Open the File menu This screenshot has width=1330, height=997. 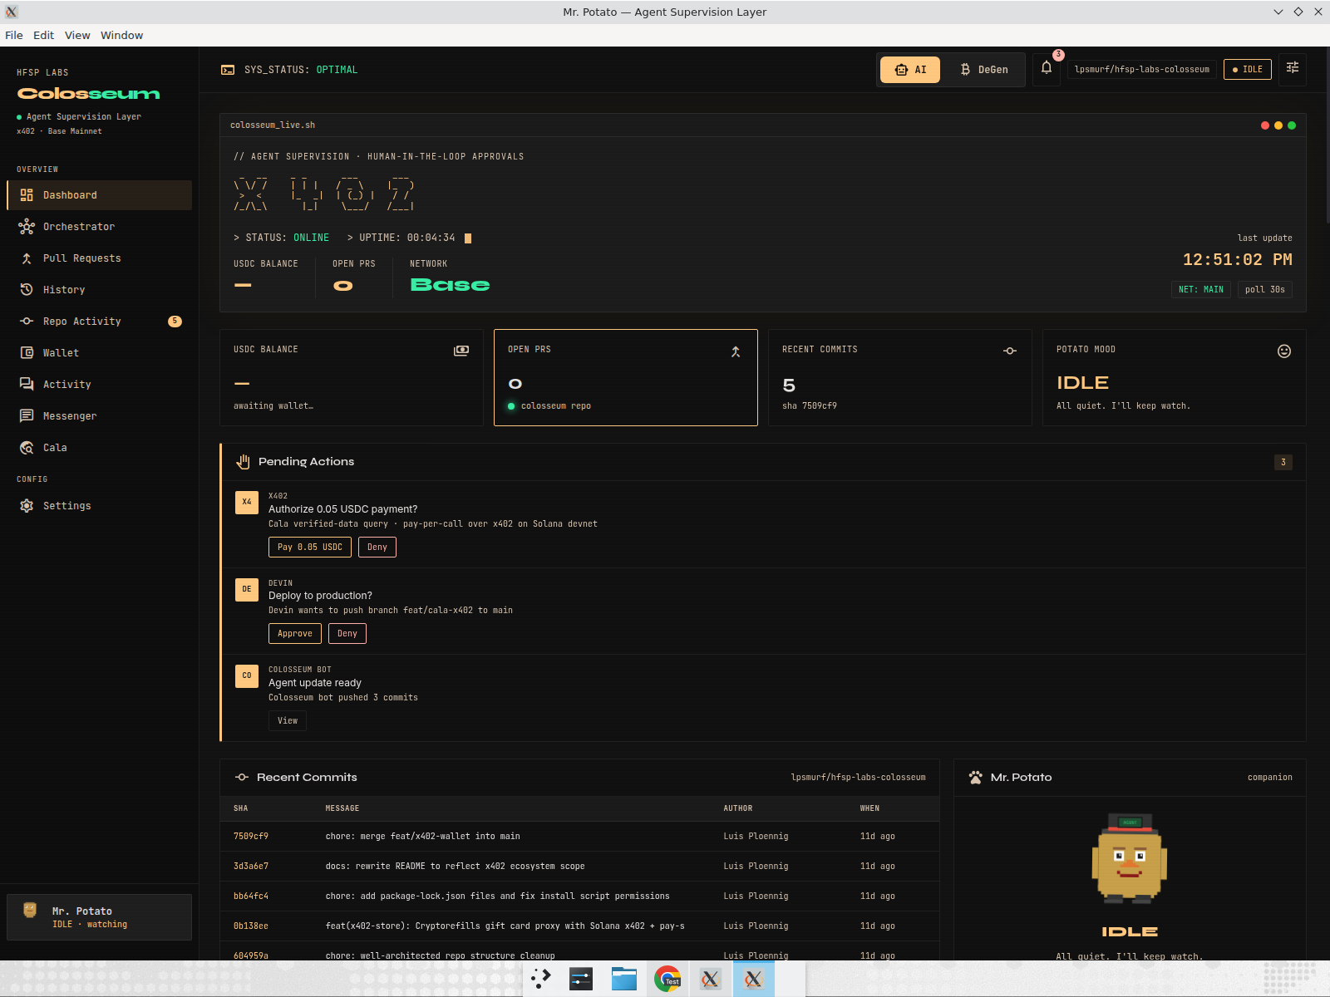click(14, 35)
